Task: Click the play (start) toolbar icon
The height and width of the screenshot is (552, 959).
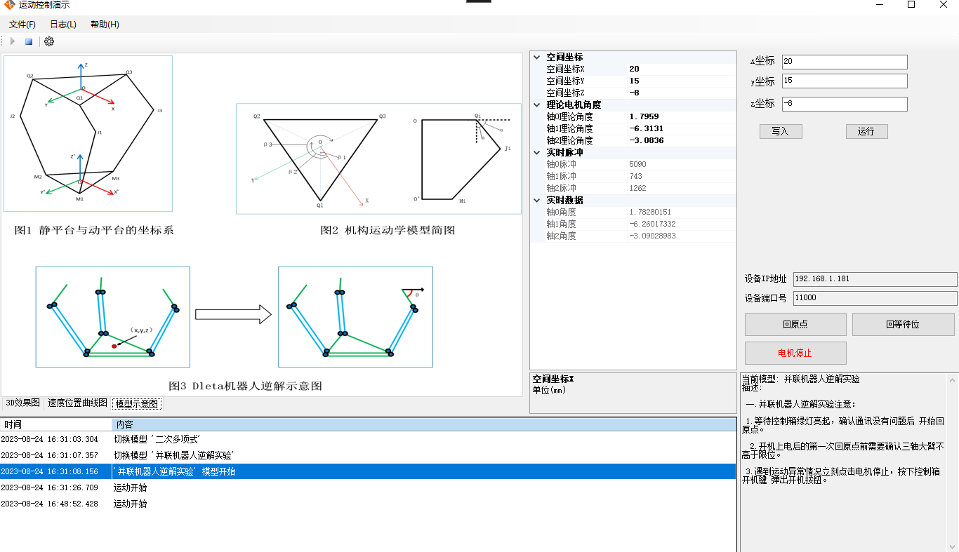Action: (13, 41)
